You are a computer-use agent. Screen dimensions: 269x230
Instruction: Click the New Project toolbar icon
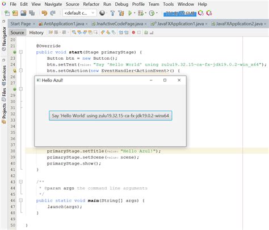[15, 13]
